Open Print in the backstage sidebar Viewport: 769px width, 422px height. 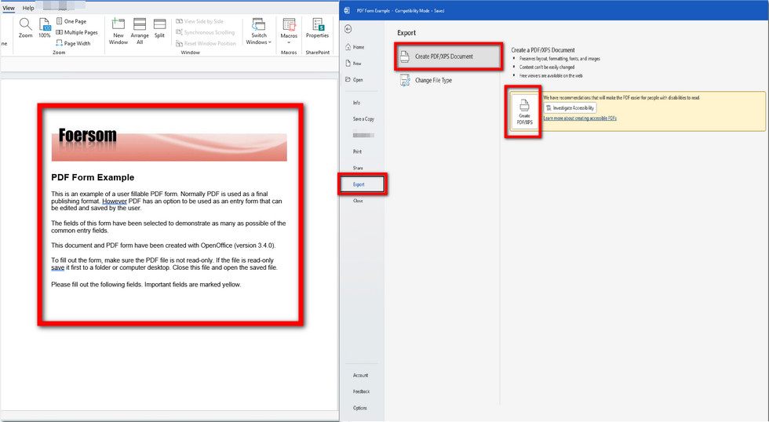click(x=358, y=151)
